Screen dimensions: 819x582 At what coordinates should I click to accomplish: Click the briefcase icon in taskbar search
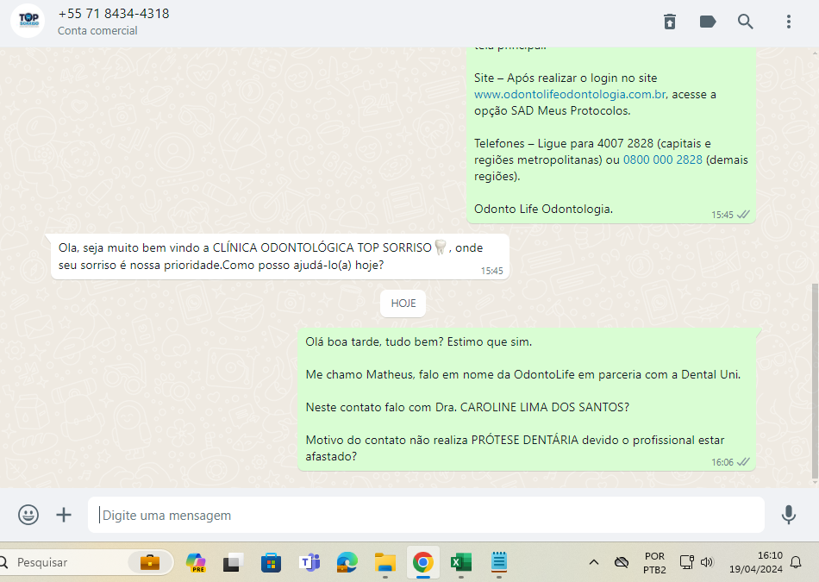pos(149,562)
